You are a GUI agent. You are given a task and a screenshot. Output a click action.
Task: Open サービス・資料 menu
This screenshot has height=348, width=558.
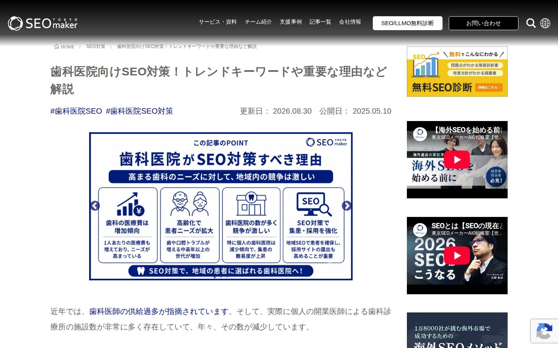218,22
